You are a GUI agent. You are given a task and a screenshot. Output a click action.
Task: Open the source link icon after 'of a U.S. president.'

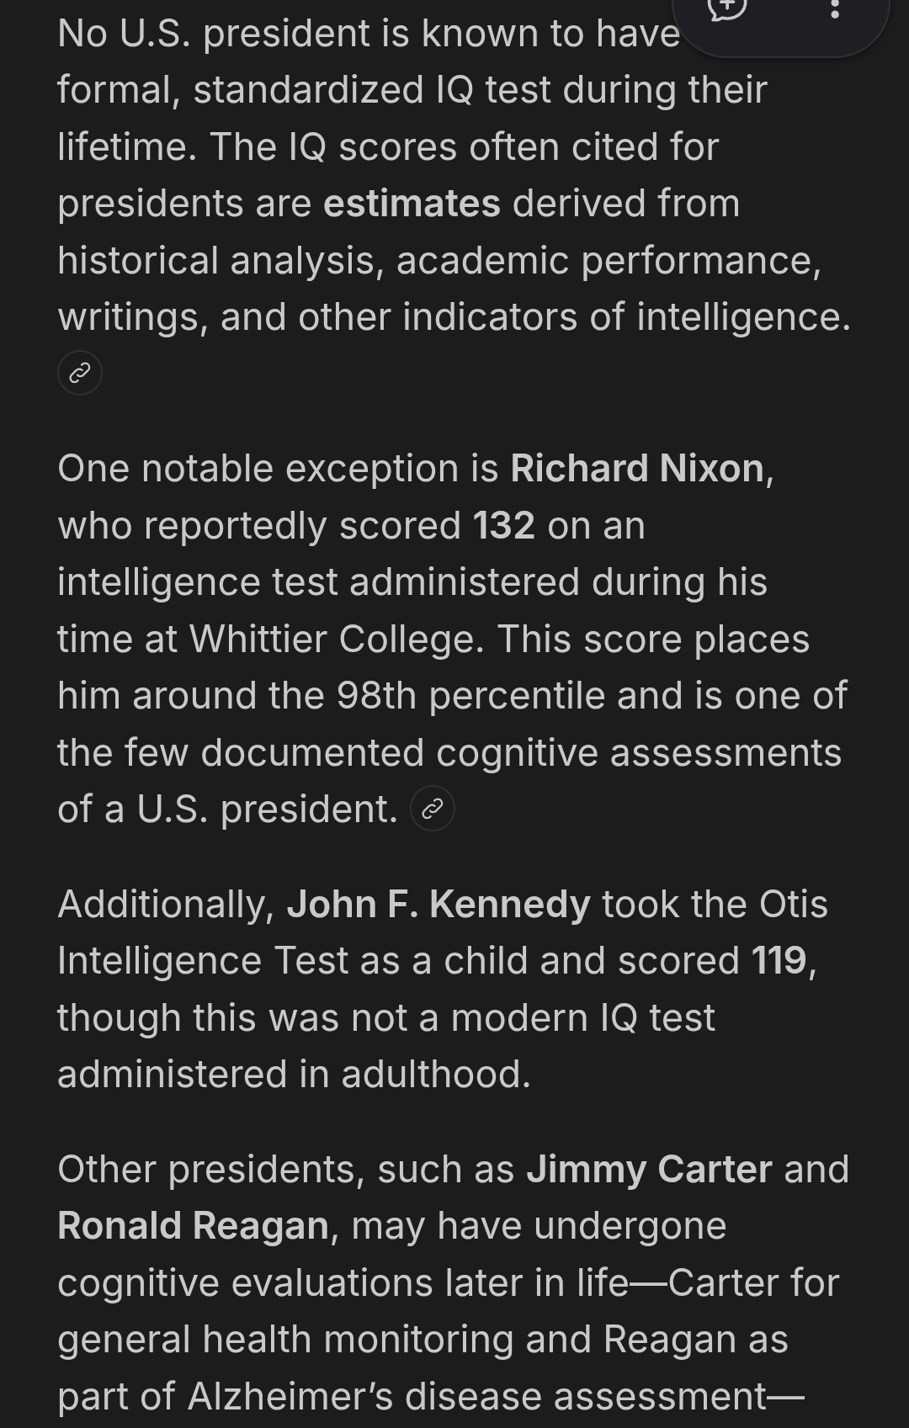pyautogui.click(x=433, y=810)
